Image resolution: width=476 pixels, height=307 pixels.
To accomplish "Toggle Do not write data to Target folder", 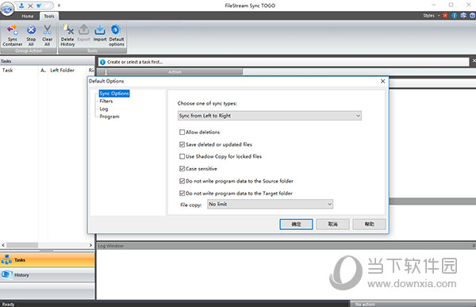I will coord(182,193).
